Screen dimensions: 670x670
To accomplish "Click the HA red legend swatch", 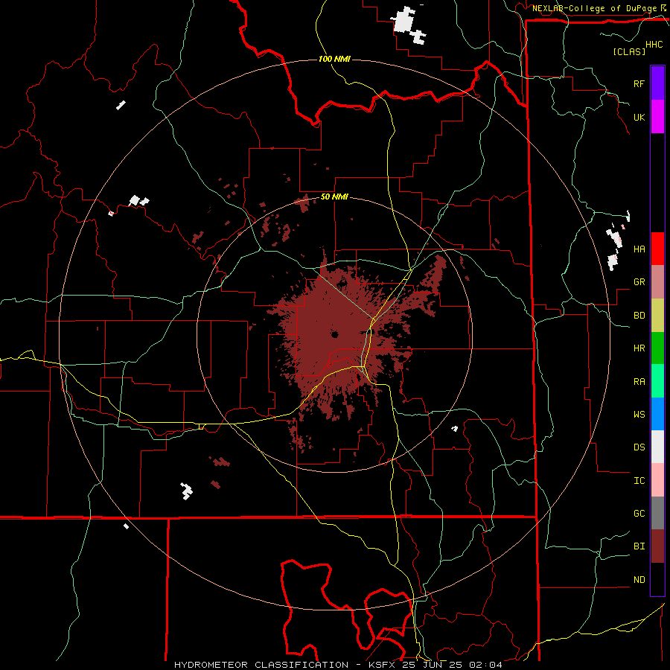I will pos(657,249).
